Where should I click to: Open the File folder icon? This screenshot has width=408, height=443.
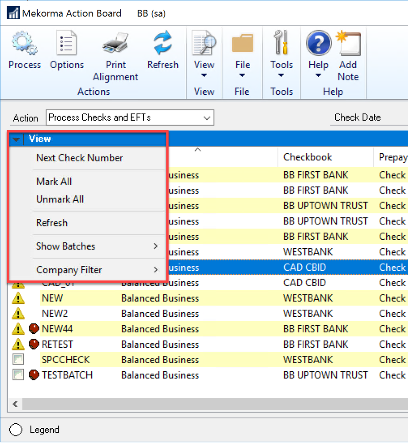coord(242,43)
